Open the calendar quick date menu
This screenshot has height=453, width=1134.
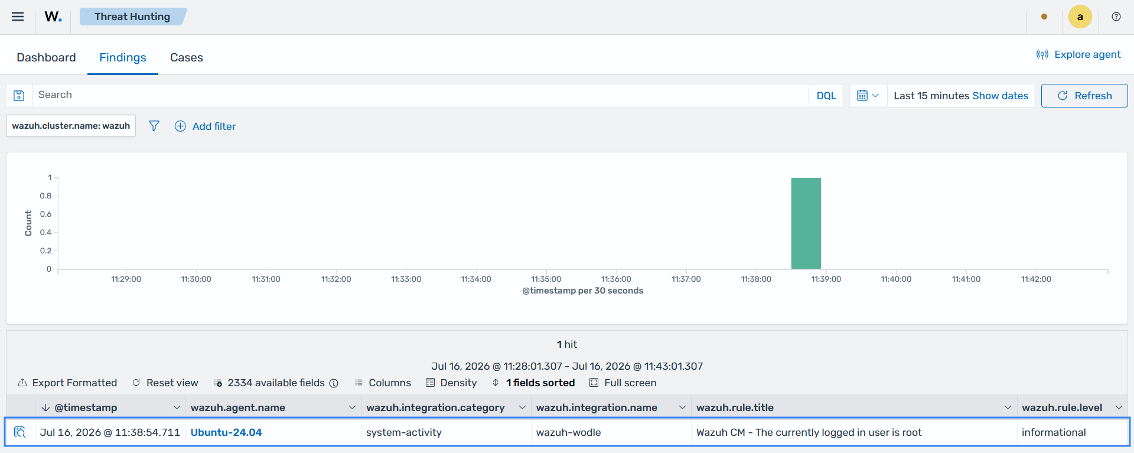click(x=868, y=96)
